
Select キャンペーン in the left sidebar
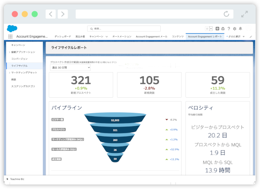18,45
